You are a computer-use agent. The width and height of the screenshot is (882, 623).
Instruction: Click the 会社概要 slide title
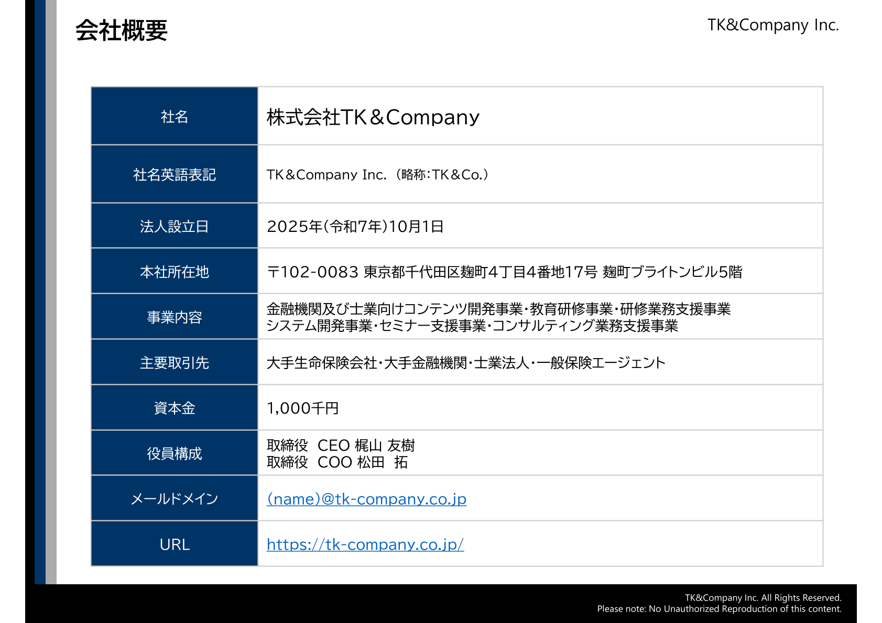(121, 30)
